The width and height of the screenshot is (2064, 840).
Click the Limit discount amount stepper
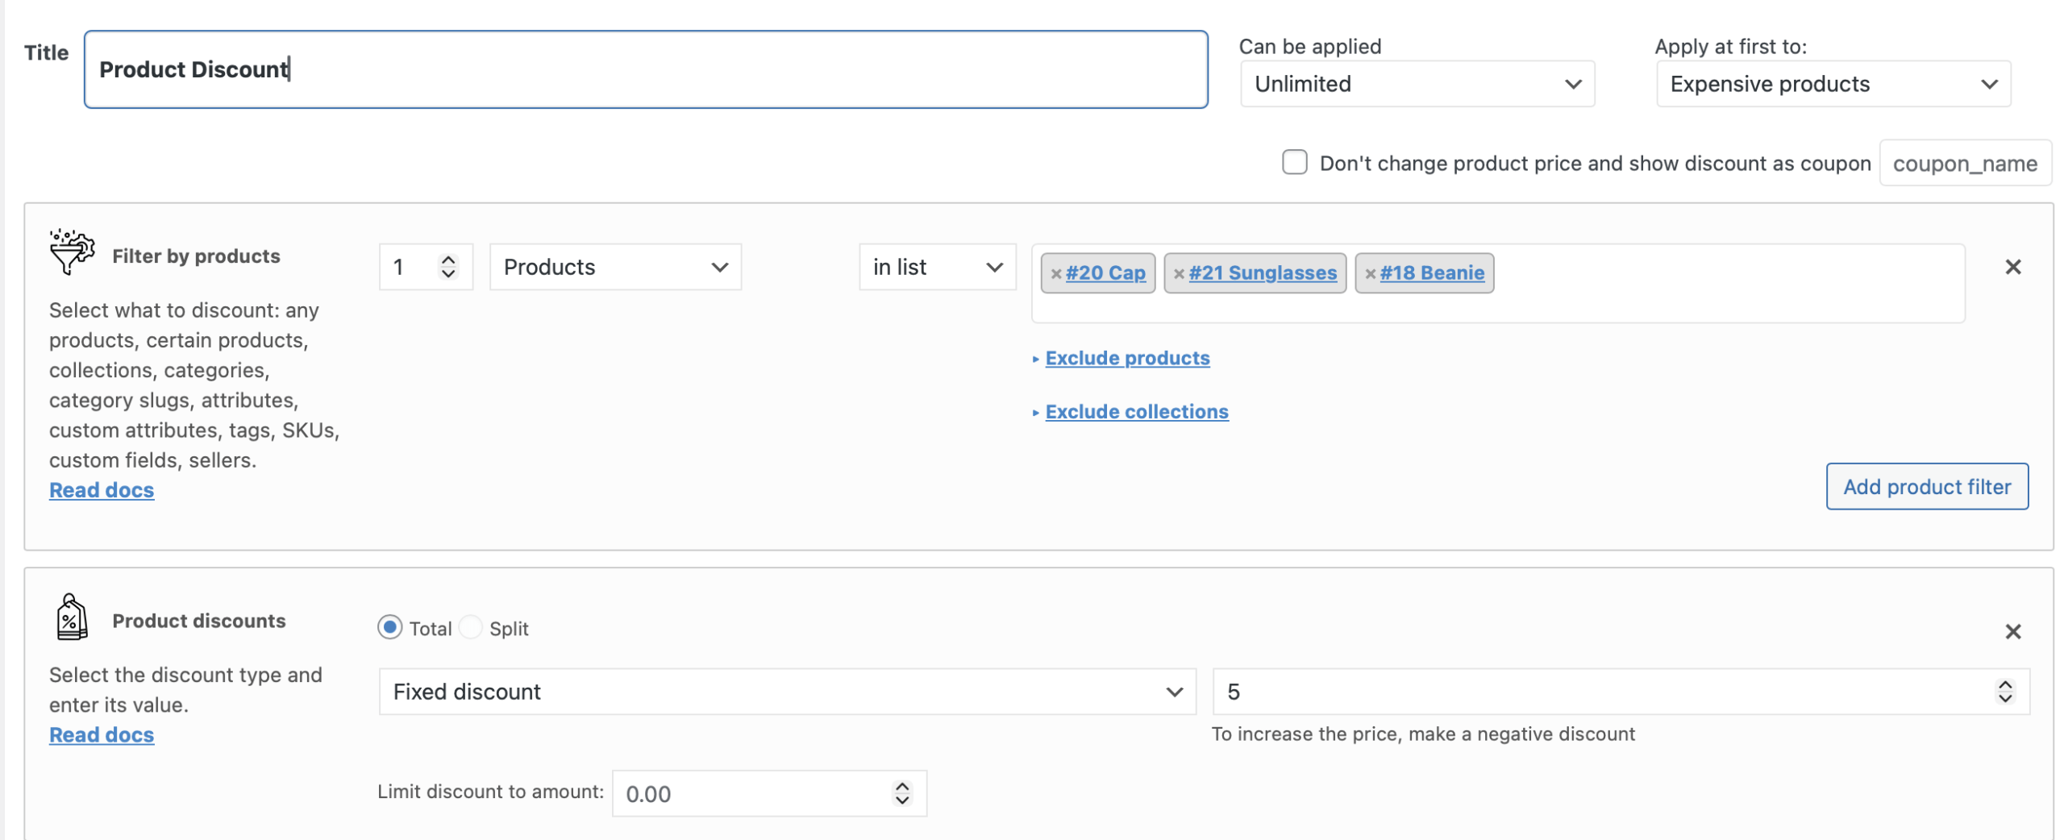pyautogui.click(x=901, y=793)
